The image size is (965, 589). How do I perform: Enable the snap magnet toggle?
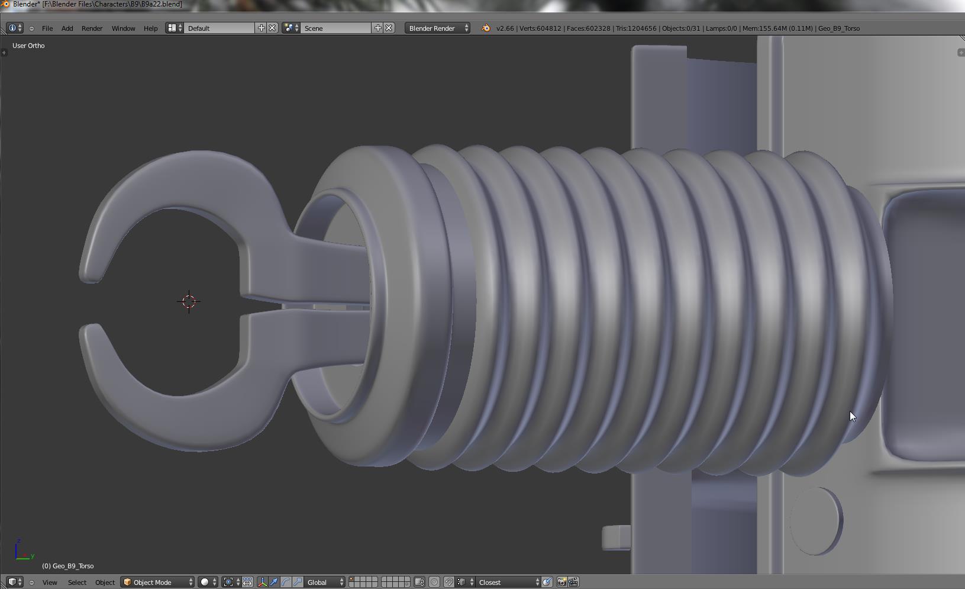(x=448, y=582)
